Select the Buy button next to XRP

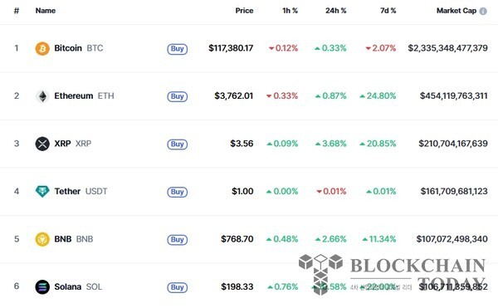tap(178, 144)
